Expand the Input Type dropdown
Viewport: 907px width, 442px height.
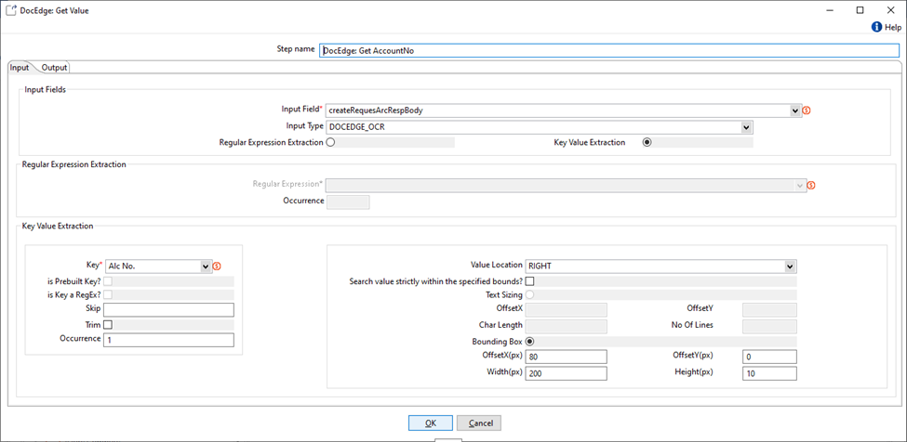[747, 127]
